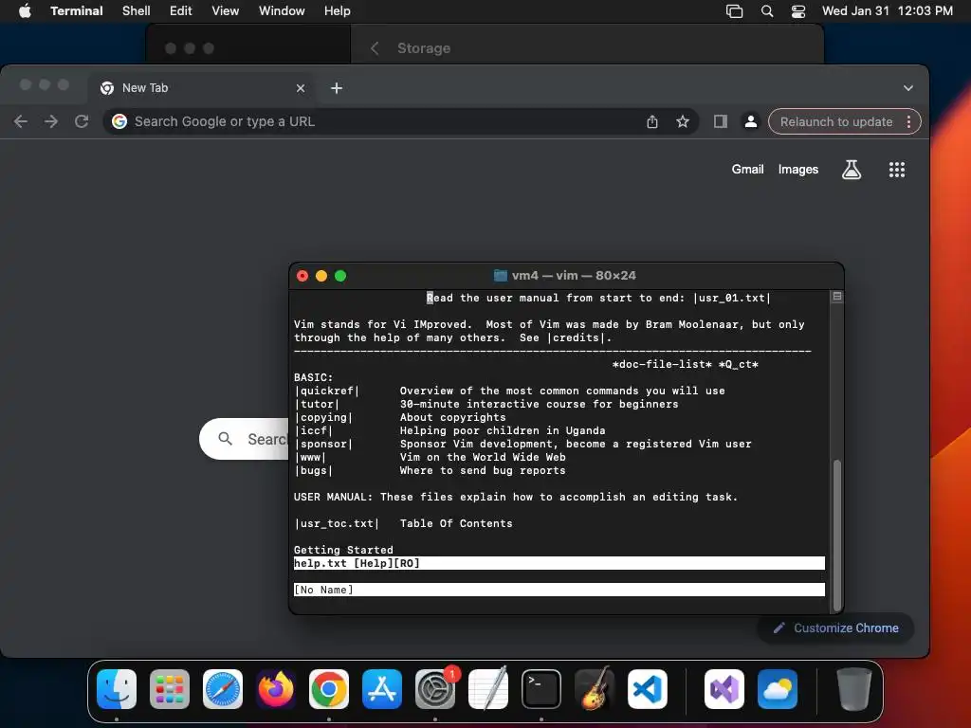
Task: Open Spotlight search in the menu bar
Action: point(766,11)
